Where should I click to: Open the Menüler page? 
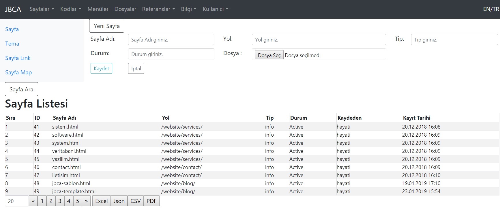click(98, 9)
